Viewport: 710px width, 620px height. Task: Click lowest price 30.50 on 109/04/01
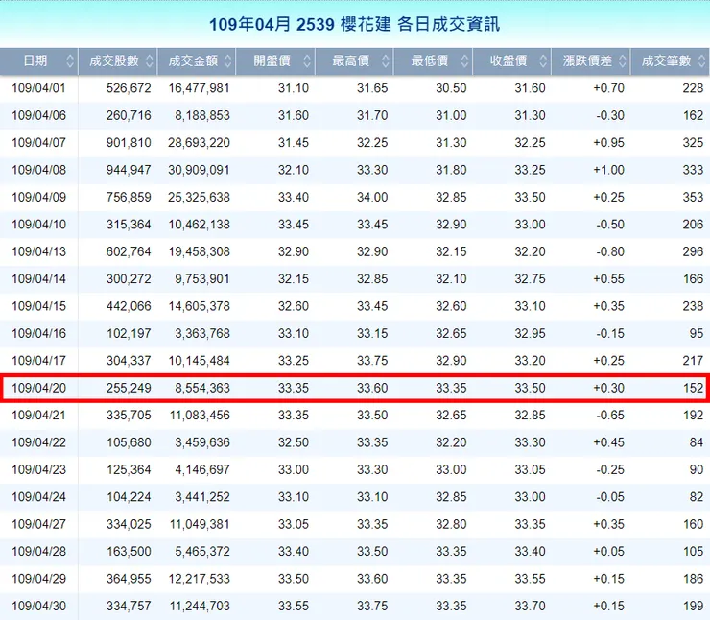[x=451, y=88]
